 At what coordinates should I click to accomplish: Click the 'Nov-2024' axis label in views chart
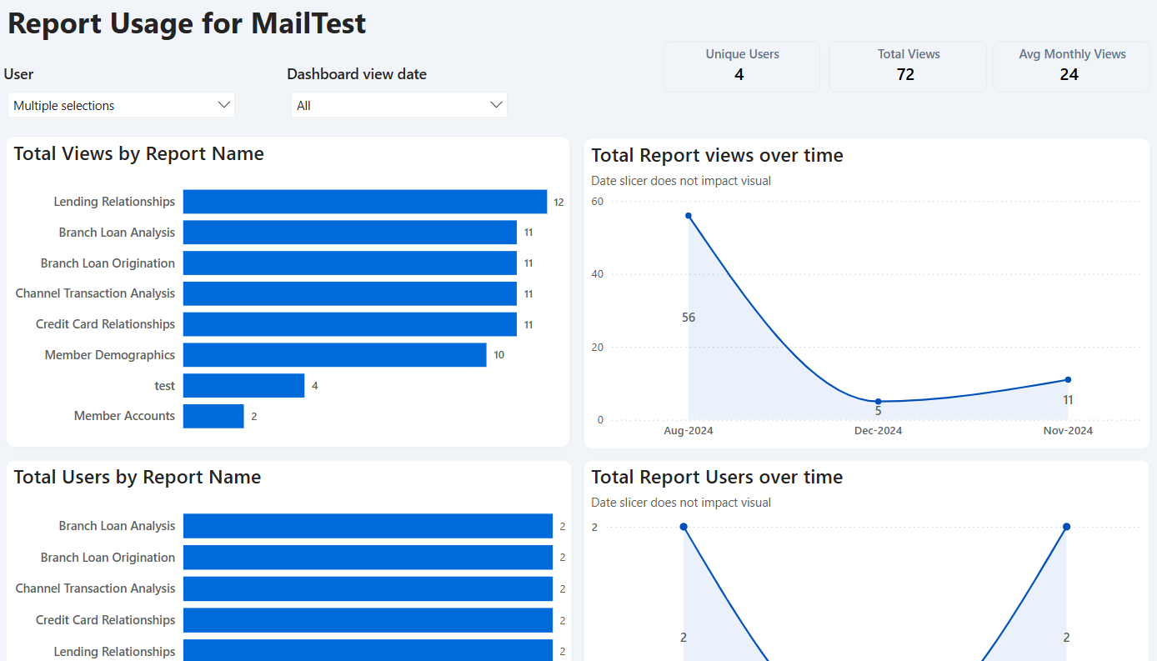tap(1068, 431)
